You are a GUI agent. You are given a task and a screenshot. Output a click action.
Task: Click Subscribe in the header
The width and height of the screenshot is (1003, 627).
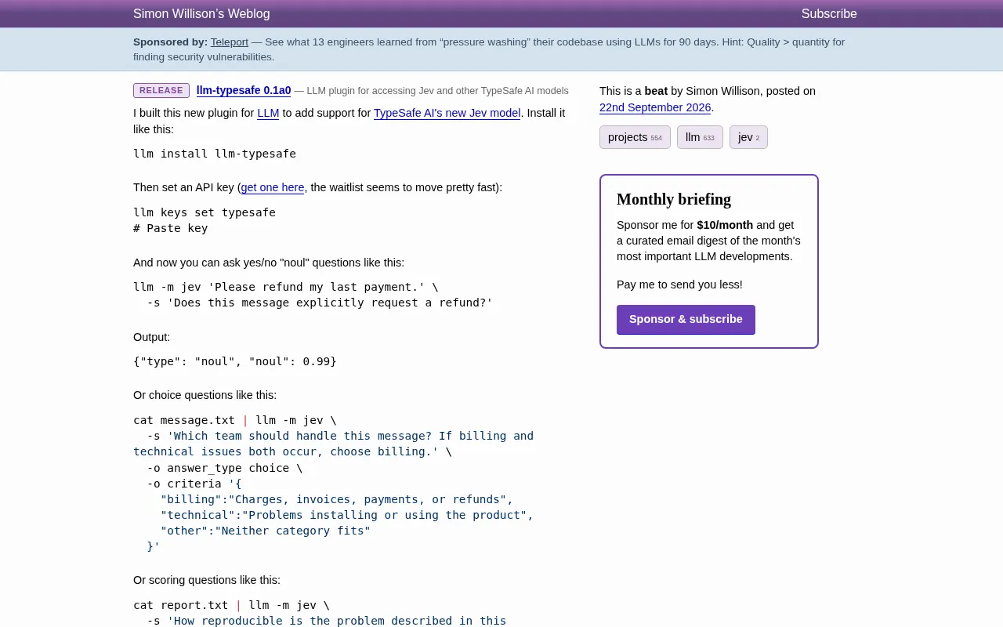point(829,14)
